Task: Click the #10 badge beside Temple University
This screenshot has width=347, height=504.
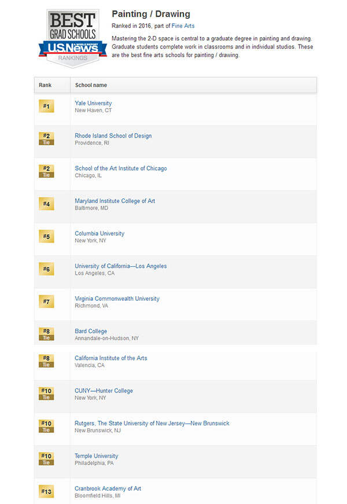Action: [x=46, y=459]
